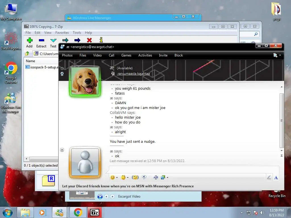Open the My Computer desktop icon
The image size is (291, 218).
(11, 12)
